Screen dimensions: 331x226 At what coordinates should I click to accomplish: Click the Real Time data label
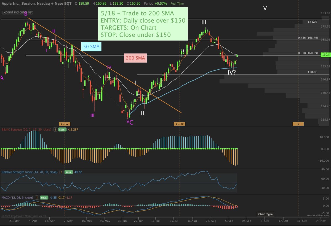(177, 4)
